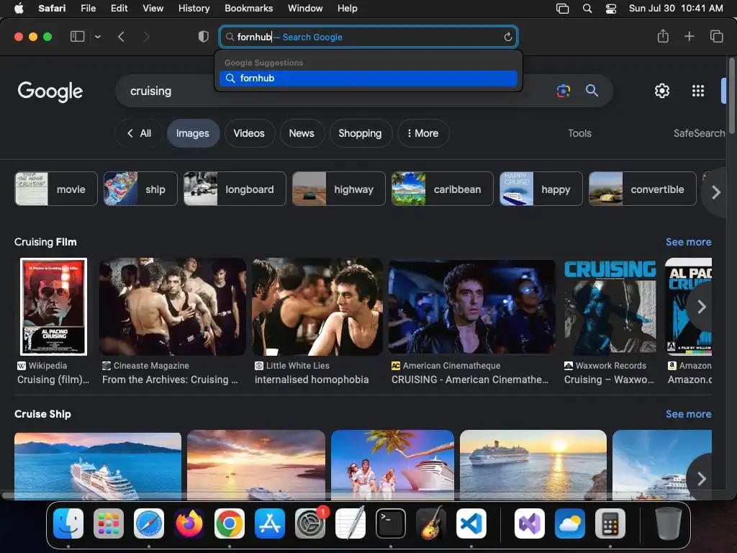The image size is (737, 553).
Task: Open Finder from the Dock
Action: 68,523
